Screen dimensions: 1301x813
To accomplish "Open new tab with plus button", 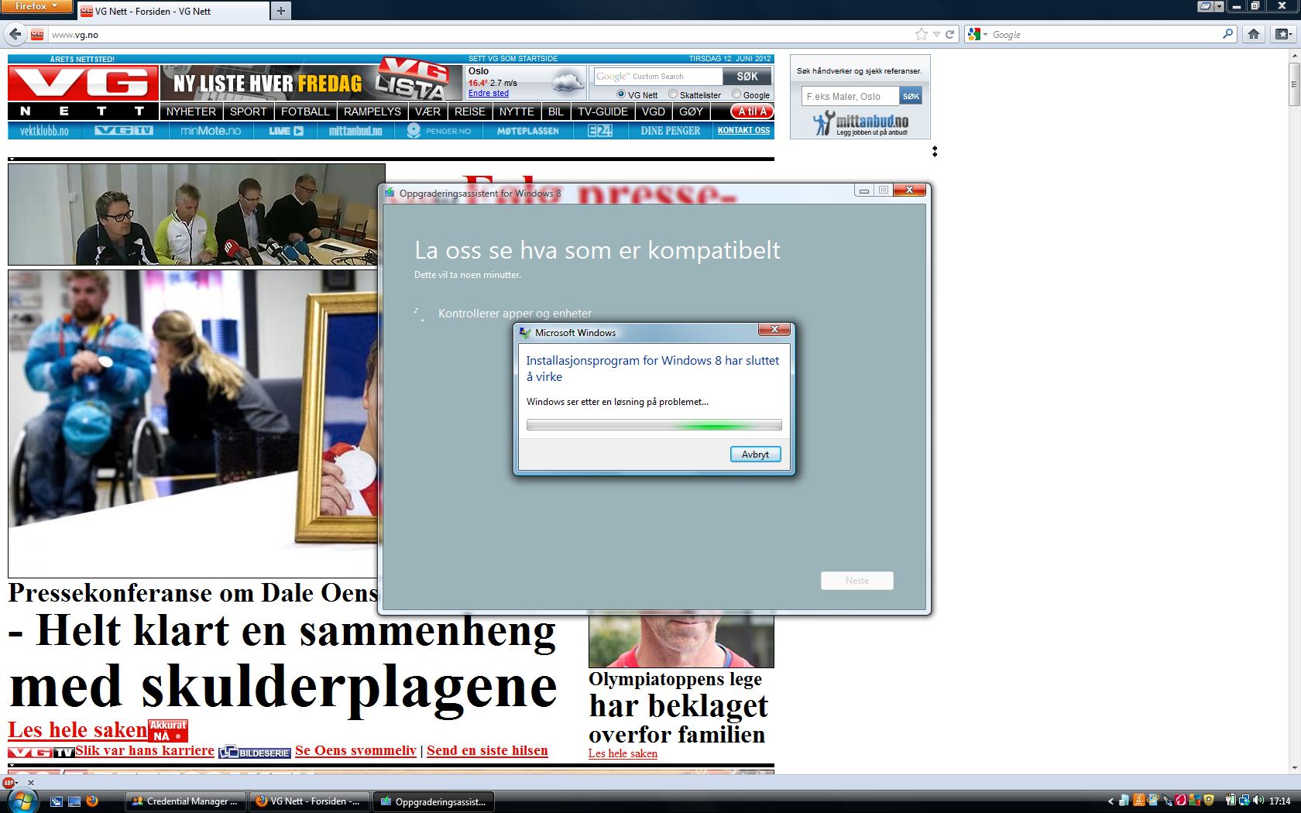I will [x=280, y=11].
